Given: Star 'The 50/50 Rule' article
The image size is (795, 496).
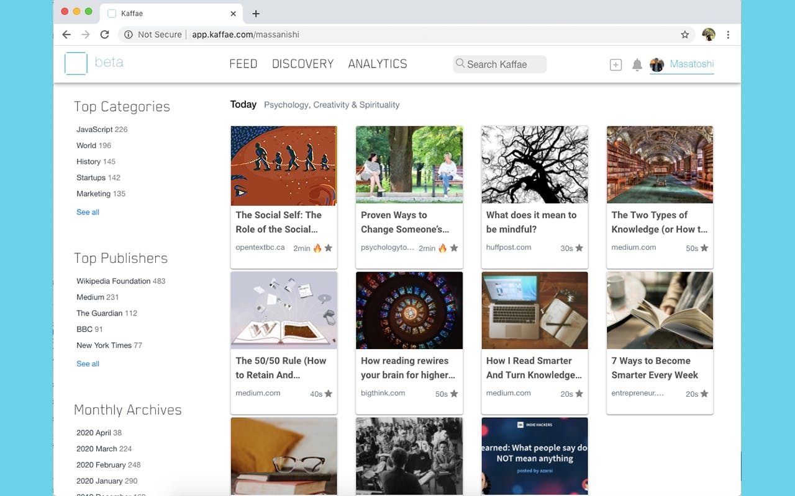Looking at the screenshot, I should tap(329, 394).
